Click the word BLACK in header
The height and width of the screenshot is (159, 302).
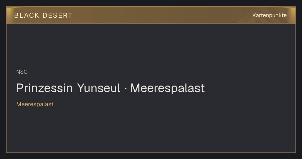point(27,15)
